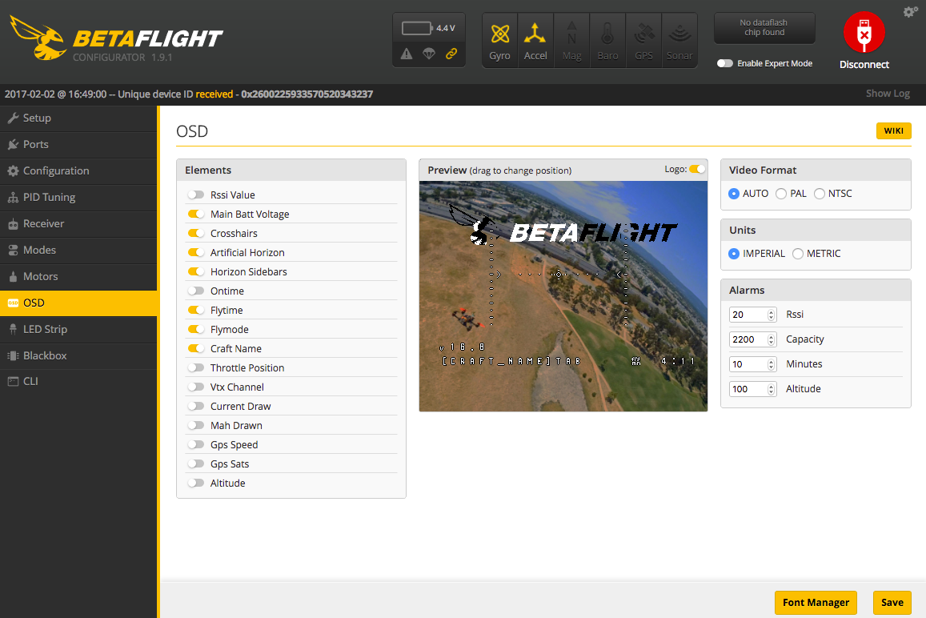Click the red USB Disconnect icon
Viewport: 926px width, 618px height.
(x=864, y=33)
